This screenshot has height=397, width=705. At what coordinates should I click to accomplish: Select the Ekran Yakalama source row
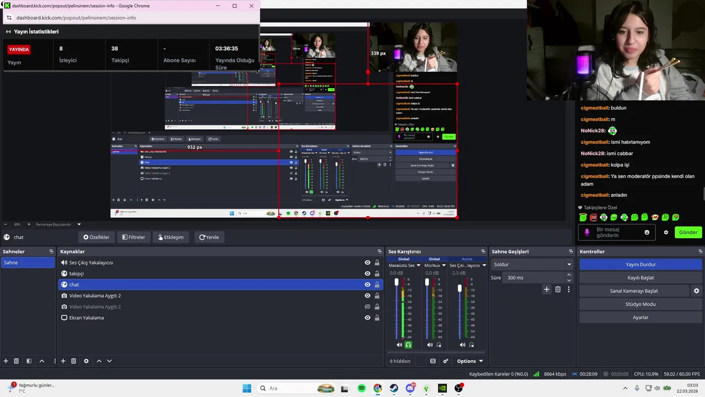pos(220,318)
